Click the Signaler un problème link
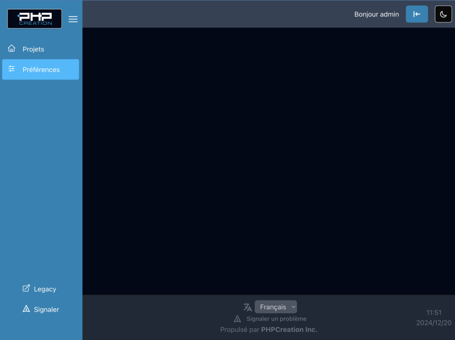455x340 pixels. [276, 319]
